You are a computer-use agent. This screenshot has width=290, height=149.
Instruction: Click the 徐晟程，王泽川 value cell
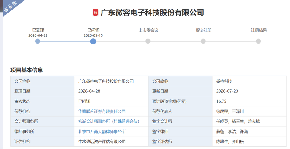[x=249, y=111]
